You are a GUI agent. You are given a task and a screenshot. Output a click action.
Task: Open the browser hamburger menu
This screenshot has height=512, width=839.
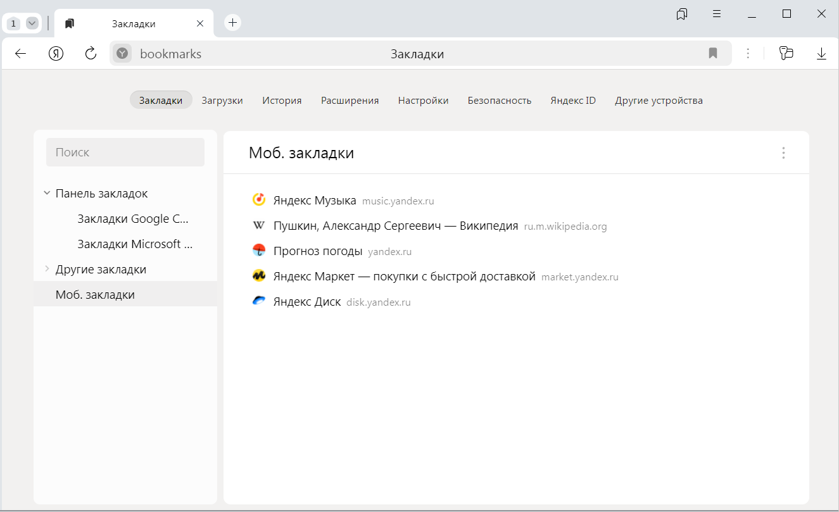coord(717,14)
